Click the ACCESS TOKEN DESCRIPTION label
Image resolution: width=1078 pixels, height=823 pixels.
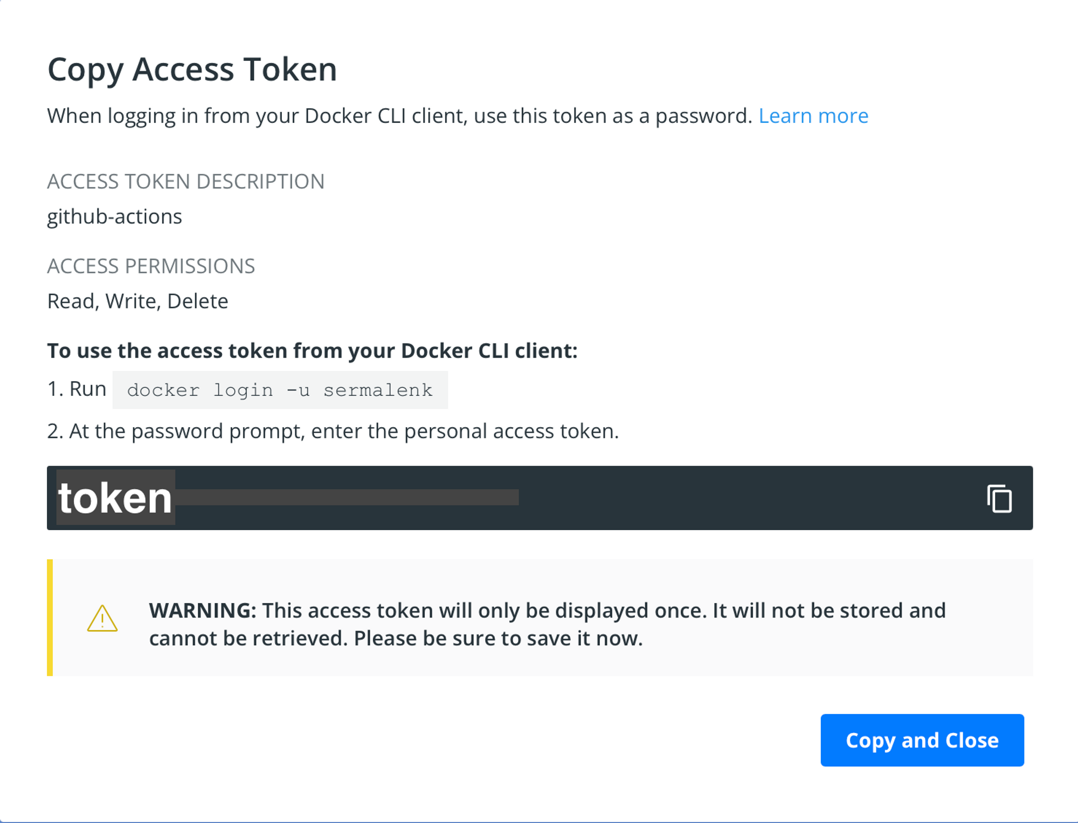tap(185, 182)
